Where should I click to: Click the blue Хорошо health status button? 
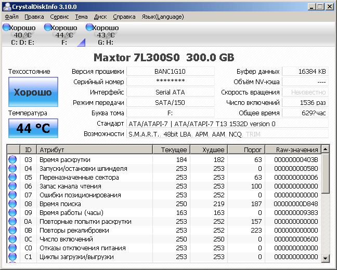(33, 92)
